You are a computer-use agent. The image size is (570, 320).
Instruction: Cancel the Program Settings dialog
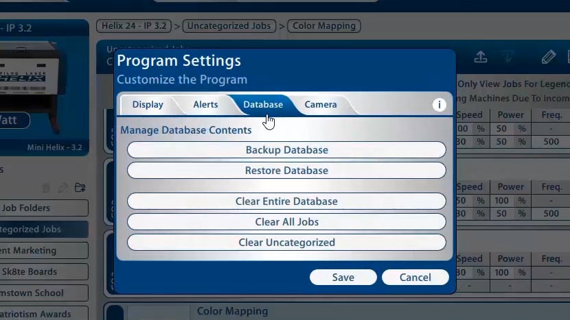coord(415,278)
